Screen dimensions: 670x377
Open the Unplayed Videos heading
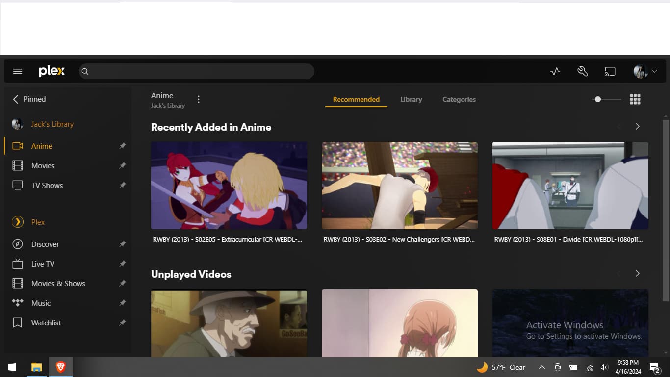point(191,274)
